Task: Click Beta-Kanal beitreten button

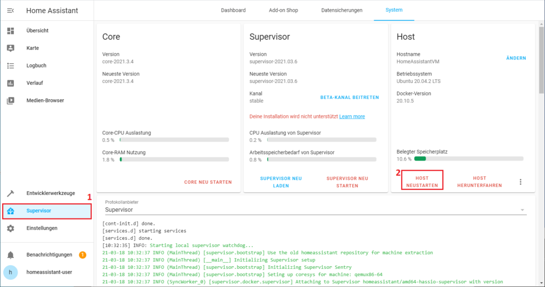Action: [x=350, y=97]
